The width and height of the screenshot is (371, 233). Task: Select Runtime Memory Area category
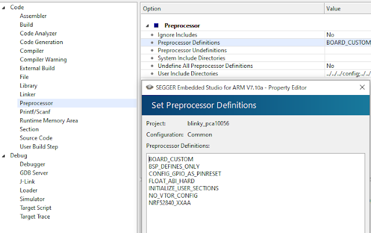pyautogui.click(x=49, y=121)
